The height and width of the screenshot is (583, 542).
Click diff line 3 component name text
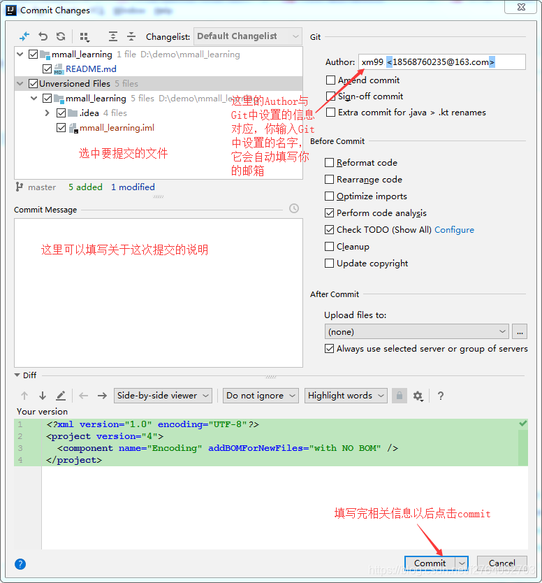click(x=160, y=448)
